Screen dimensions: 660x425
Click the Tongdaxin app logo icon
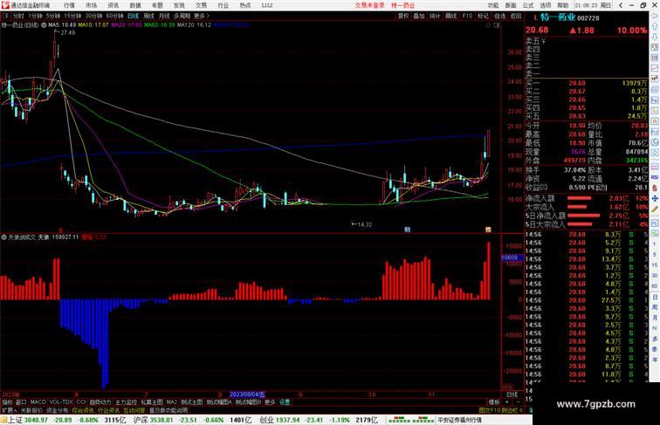4,5
